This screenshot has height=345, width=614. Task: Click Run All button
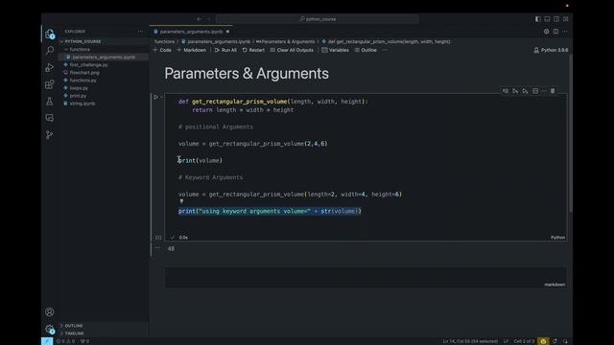point(225,50)
